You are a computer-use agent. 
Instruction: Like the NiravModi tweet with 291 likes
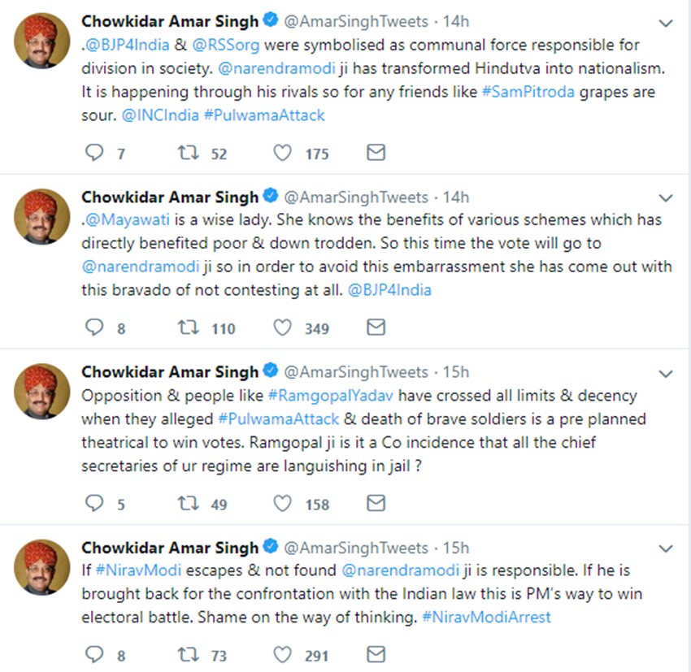click(x=282, y=655)
